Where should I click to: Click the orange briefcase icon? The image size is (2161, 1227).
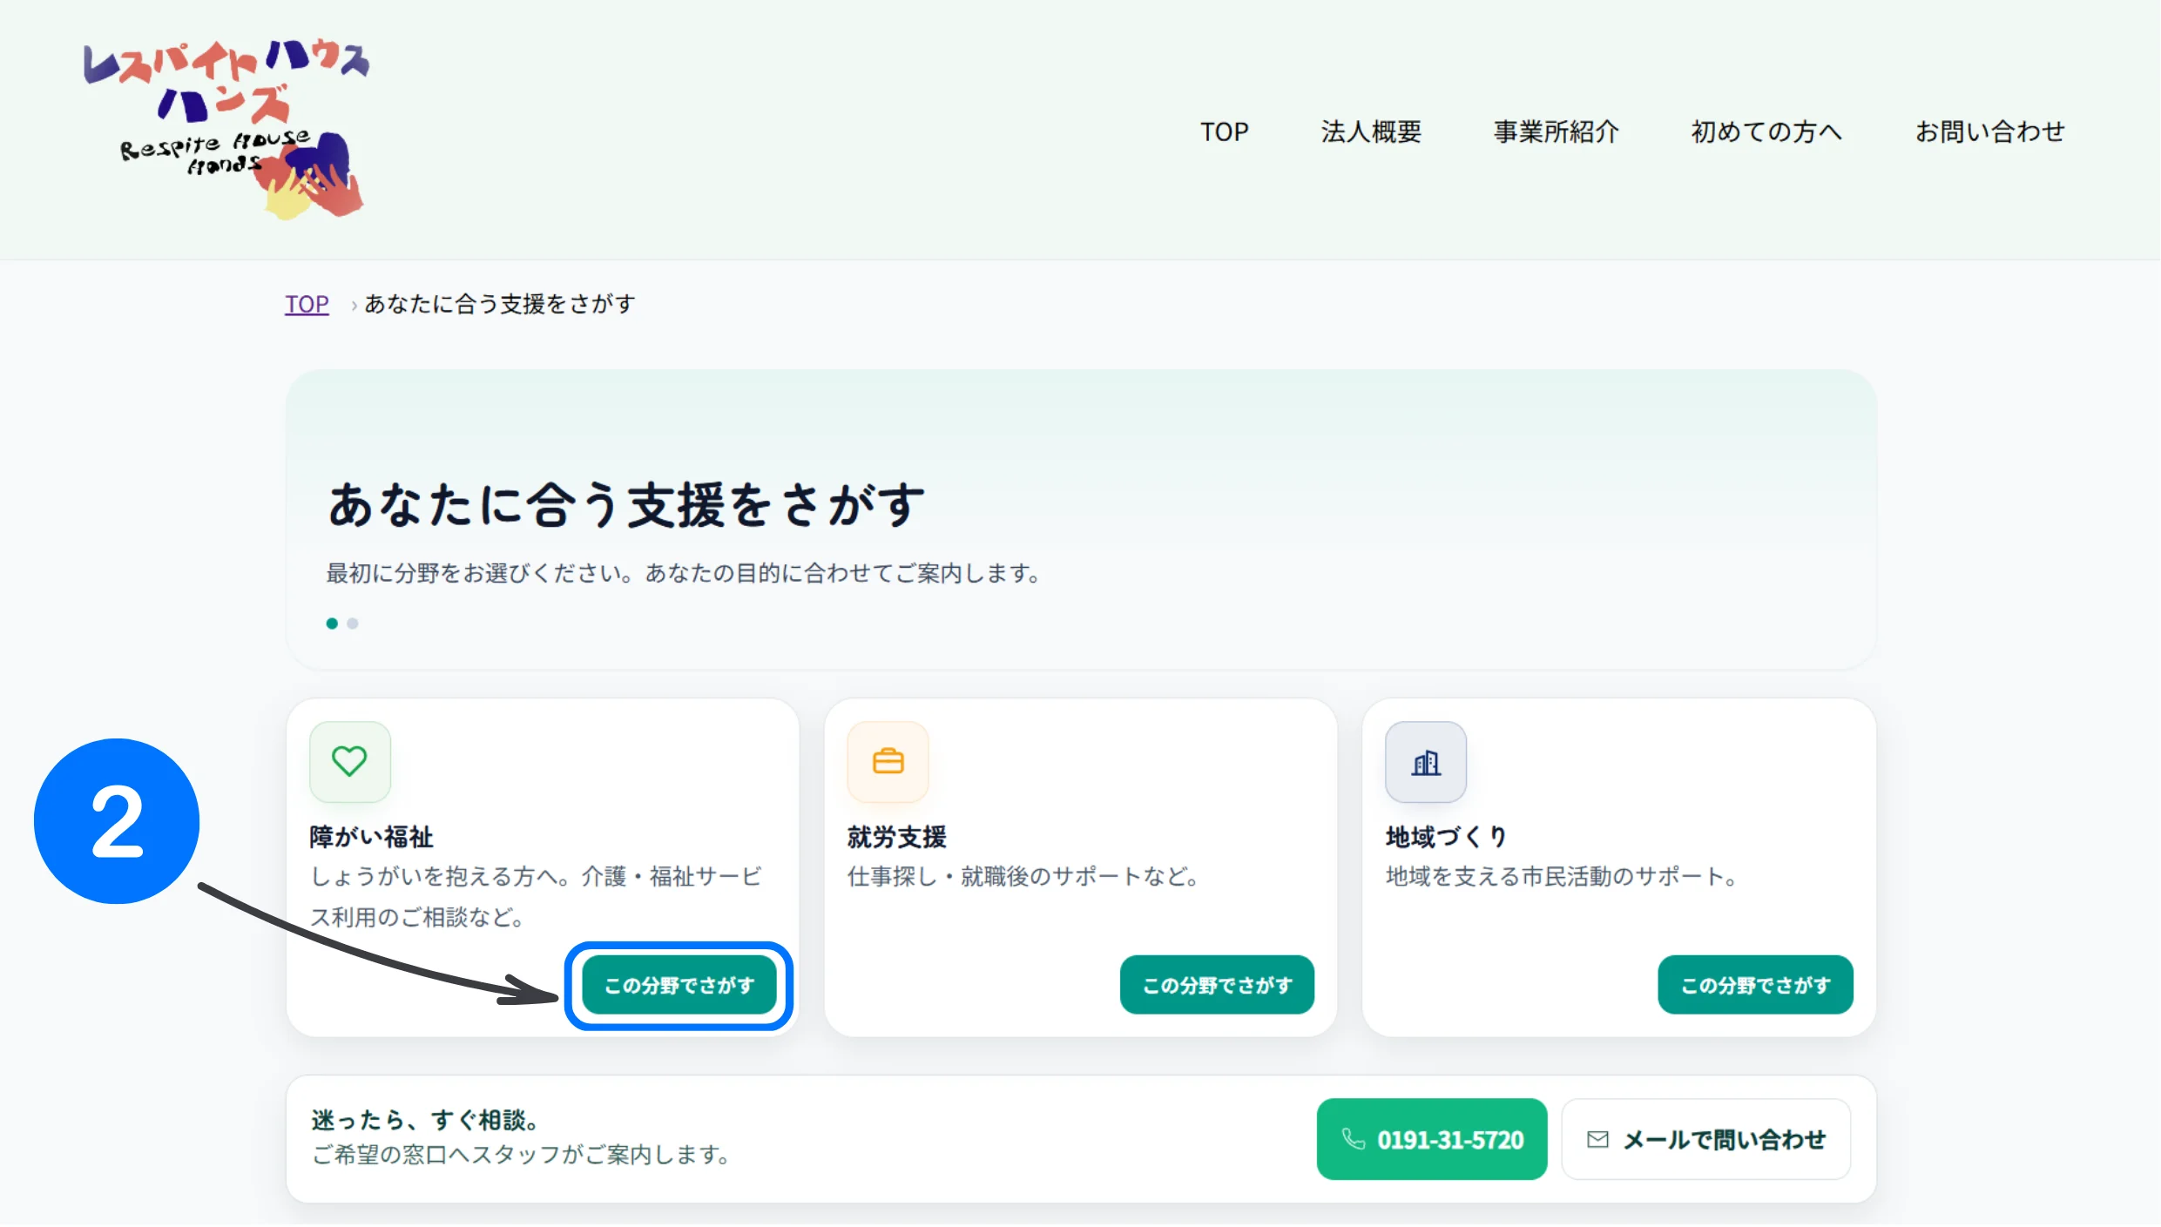(x=888, y=761)
